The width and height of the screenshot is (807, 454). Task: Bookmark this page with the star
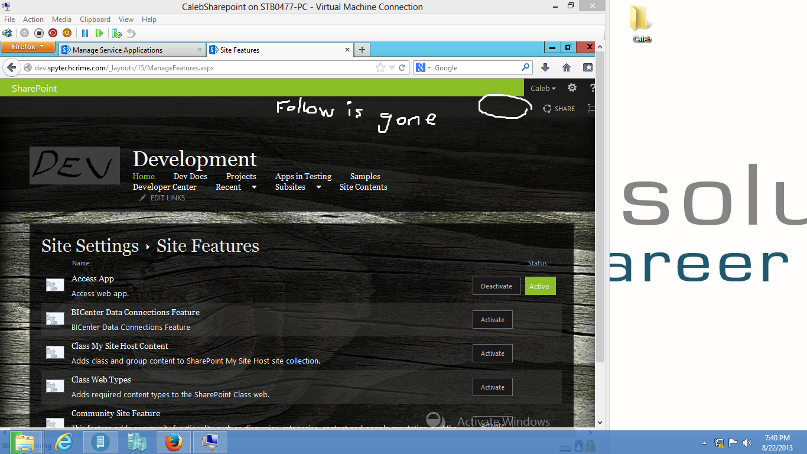(380, 68)
